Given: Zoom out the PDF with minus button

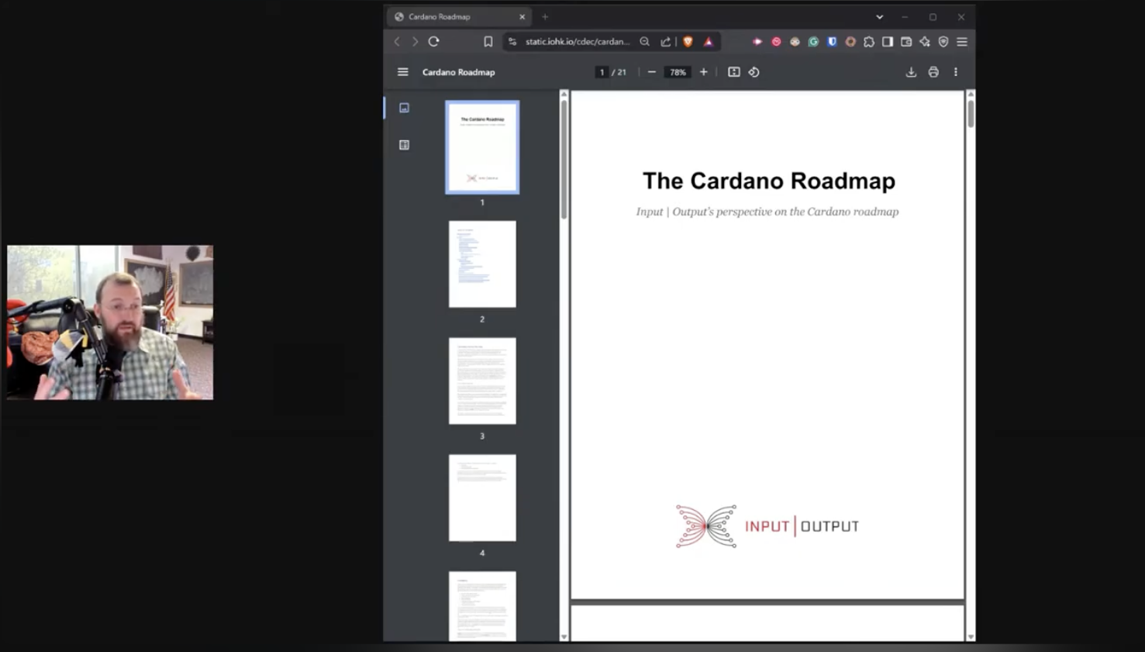Looking at the screenshot, I should (651, 72).
